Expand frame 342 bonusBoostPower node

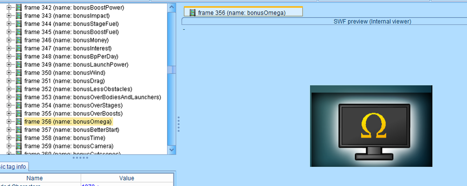[9, 7]
